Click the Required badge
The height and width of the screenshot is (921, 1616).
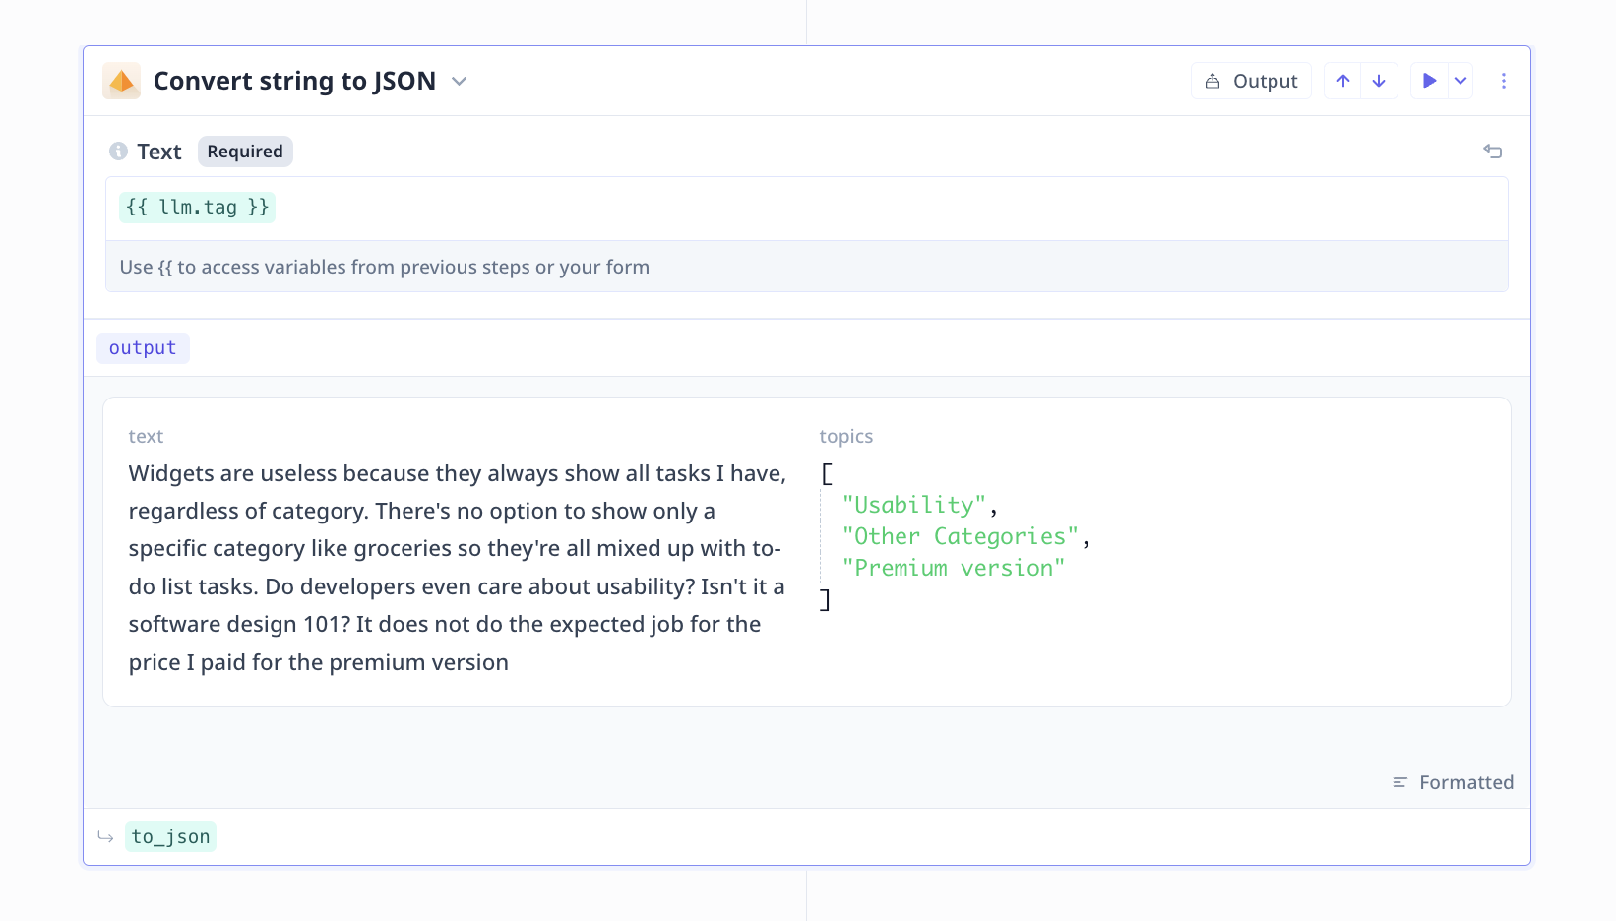(245, 152)
